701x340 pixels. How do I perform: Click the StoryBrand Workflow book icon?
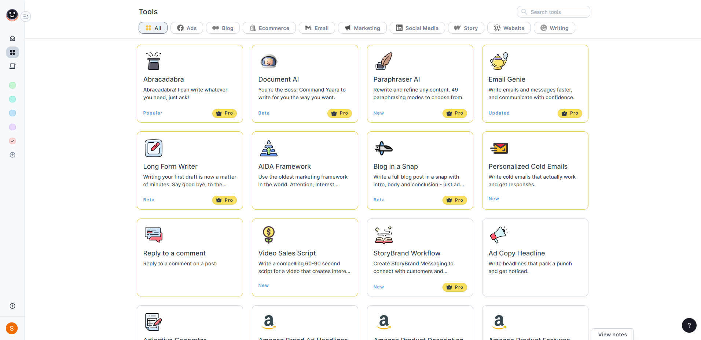(x=384, y=235)
